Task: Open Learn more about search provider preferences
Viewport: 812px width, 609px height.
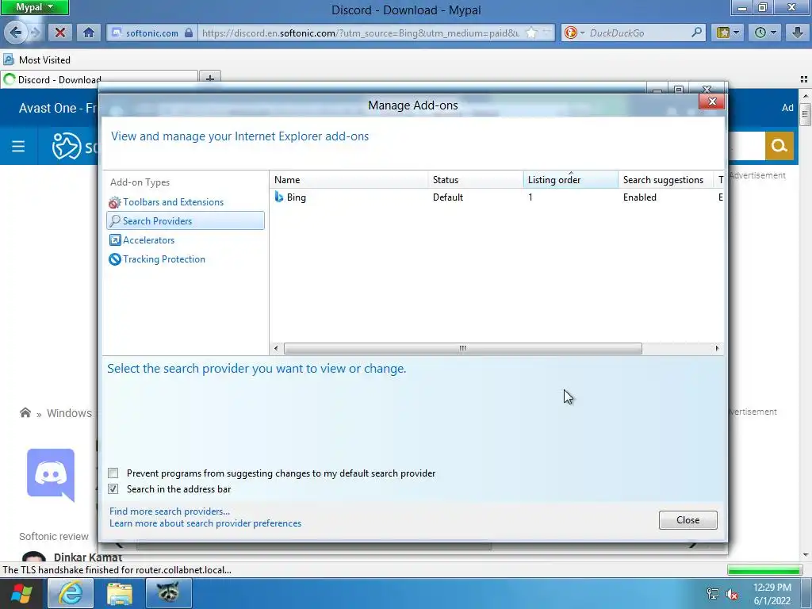Action: 205,523
